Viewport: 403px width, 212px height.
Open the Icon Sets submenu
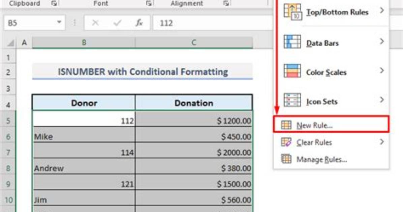[x=331, y=101]
